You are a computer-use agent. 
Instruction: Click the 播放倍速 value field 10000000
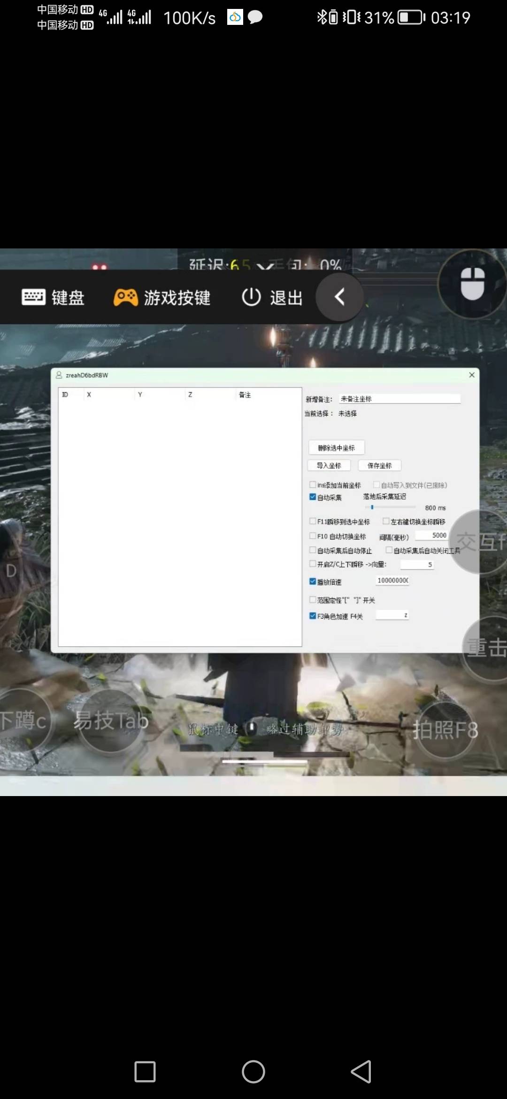pyautogui.click(x=392, y=580)
